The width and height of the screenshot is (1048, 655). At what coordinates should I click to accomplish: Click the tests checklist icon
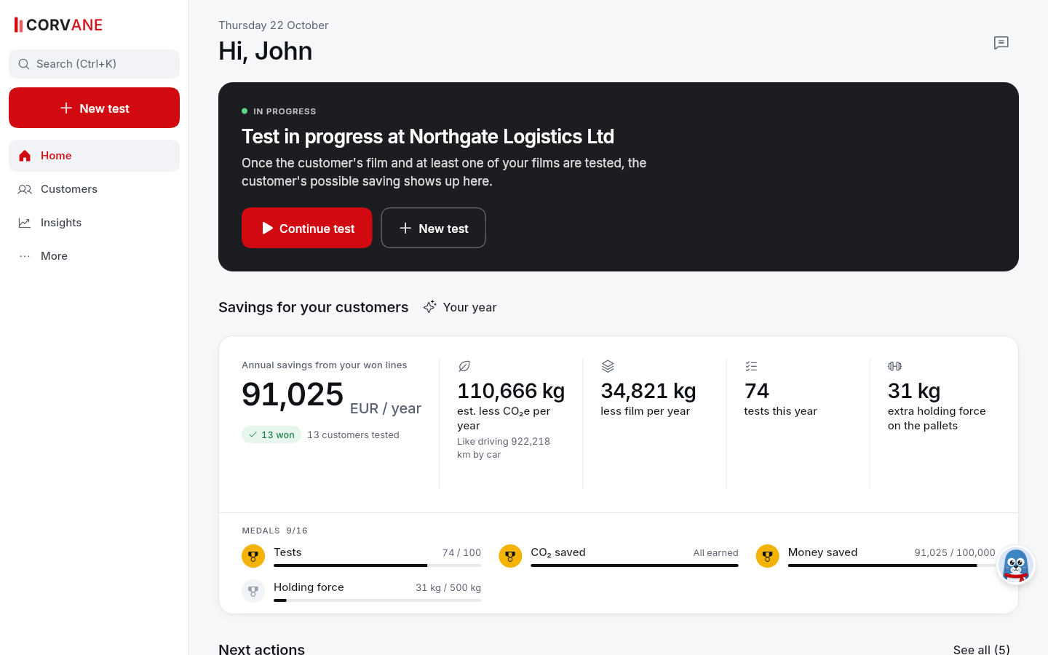pos(751,366)
